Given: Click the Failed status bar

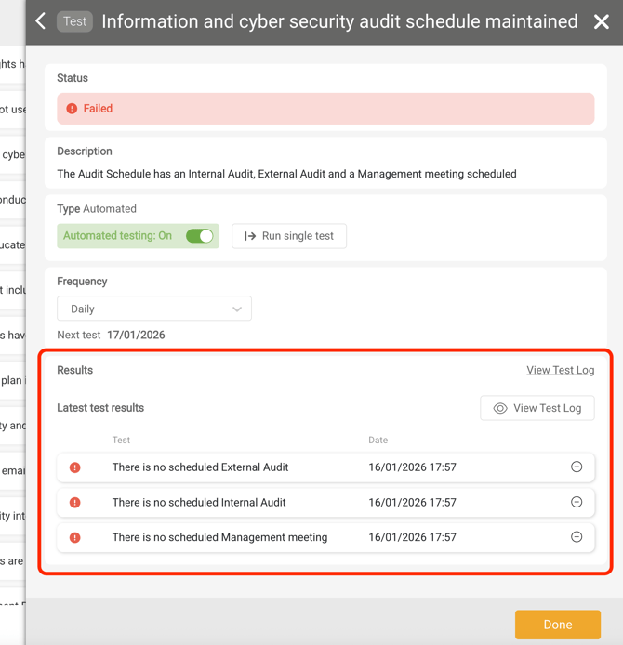Looking at the screenshot, I should click(325, 109).
